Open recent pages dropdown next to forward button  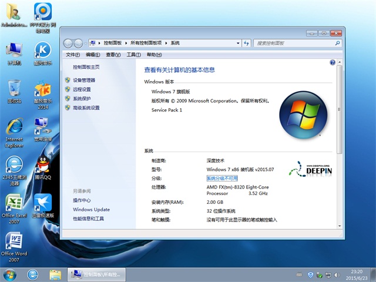(85, 43)
